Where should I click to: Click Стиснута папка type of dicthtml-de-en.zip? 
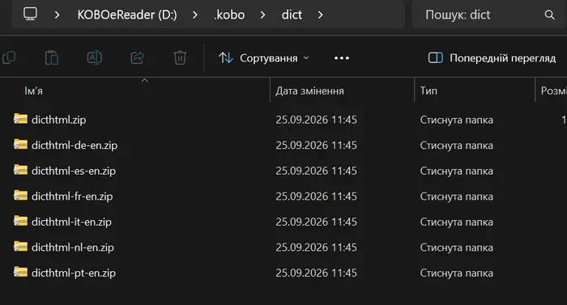pos(456,146)
